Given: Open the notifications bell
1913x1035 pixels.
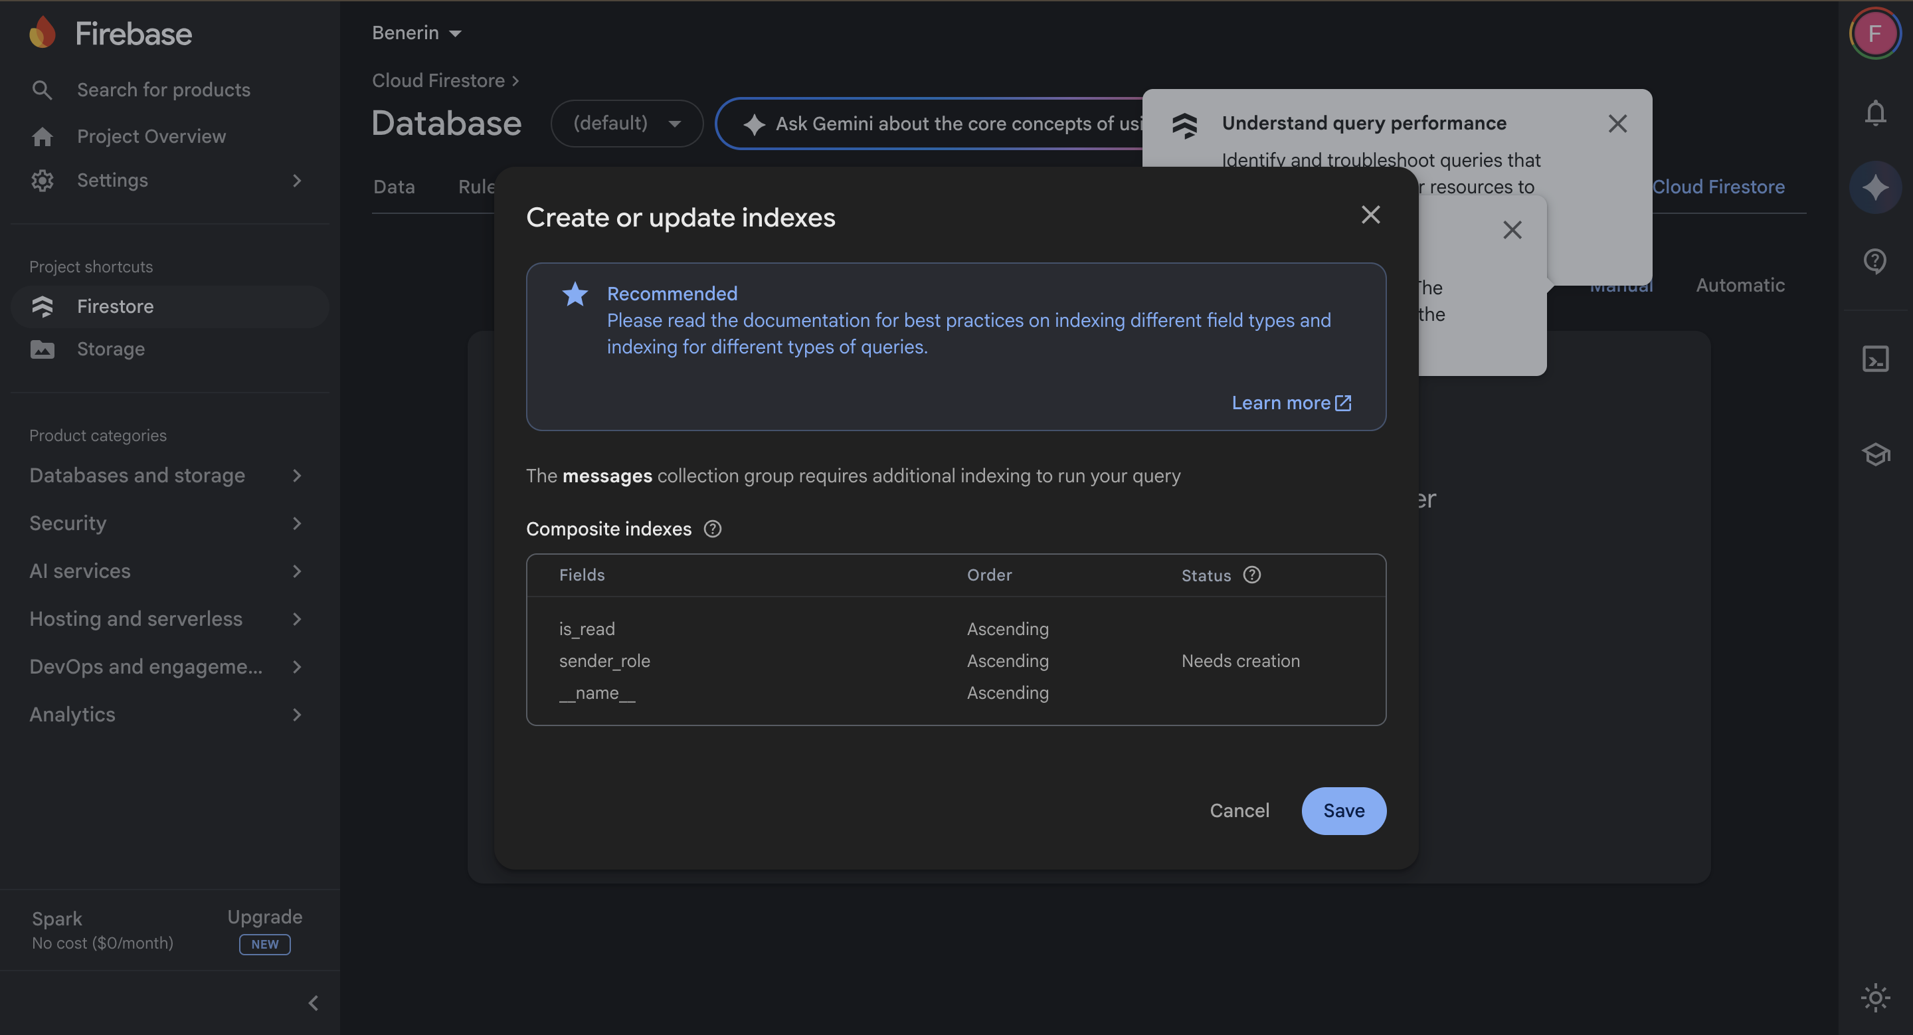Looking at the screenshot, I should pyautogui.click(x=1875, y=113).
